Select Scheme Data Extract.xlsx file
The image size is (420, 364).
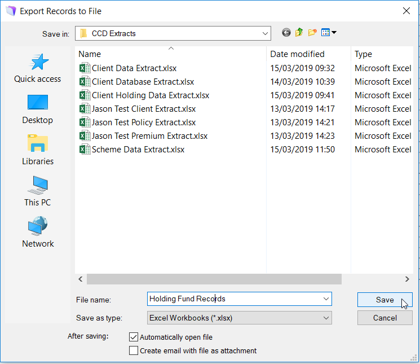pos(138,150)
